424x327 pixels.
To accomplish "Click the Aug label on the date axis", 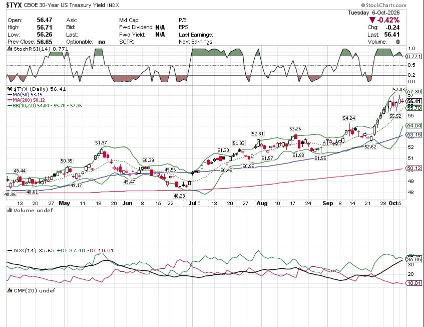I will pos(262,203).
